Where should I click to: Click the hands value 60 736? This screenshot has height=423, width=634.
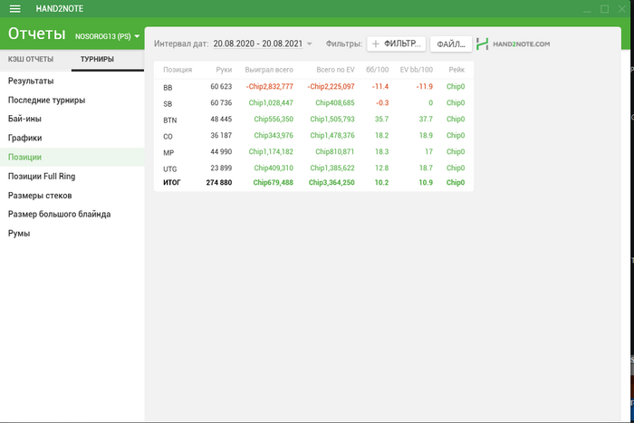pos(221,102)
